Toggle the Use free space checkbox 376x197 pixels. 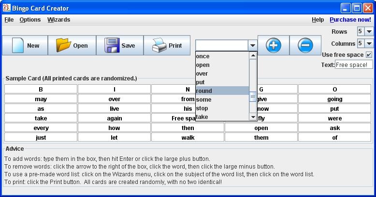point(369,55)
